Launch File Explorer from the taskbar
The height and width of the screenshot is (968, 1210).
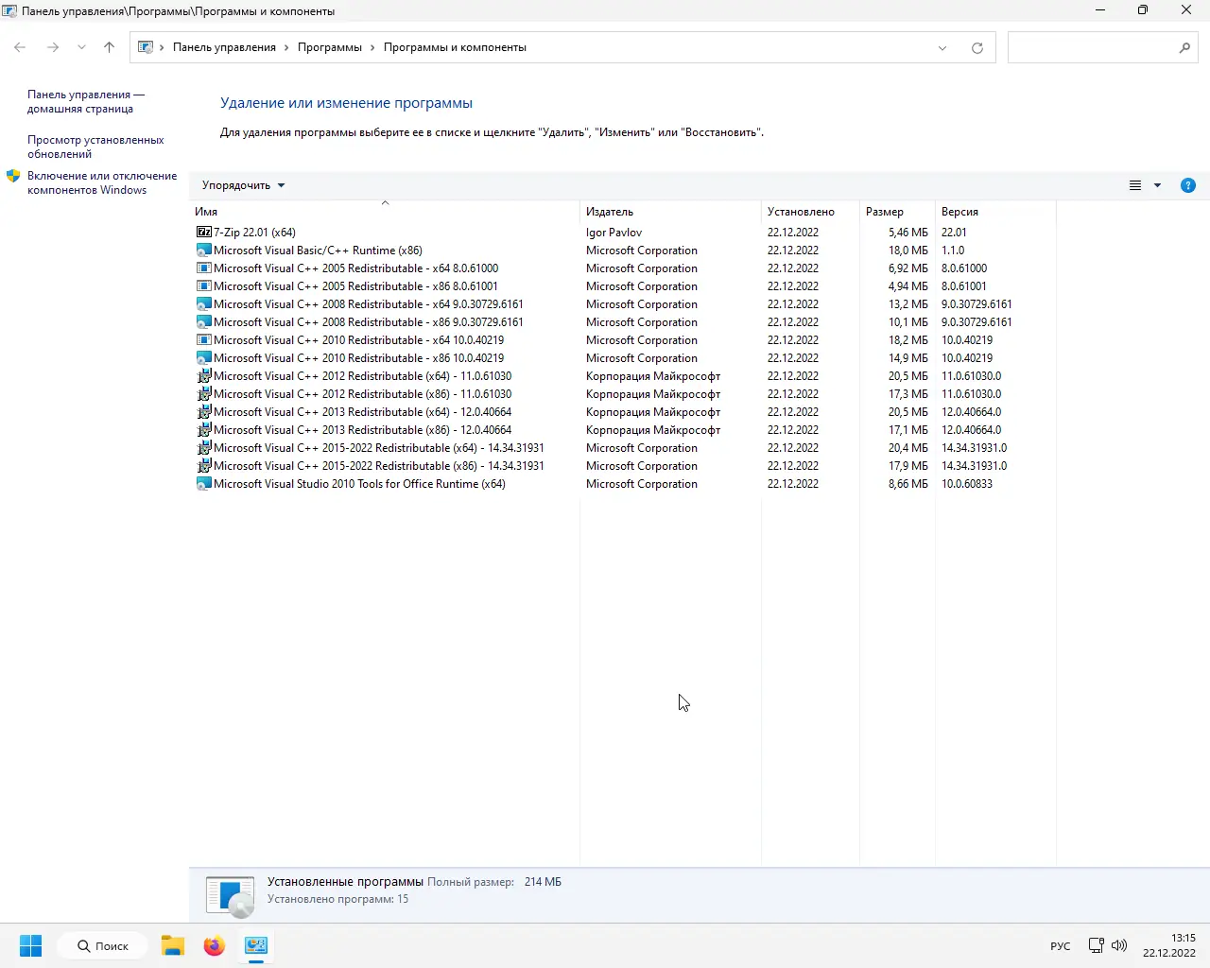tap(172, 945)
